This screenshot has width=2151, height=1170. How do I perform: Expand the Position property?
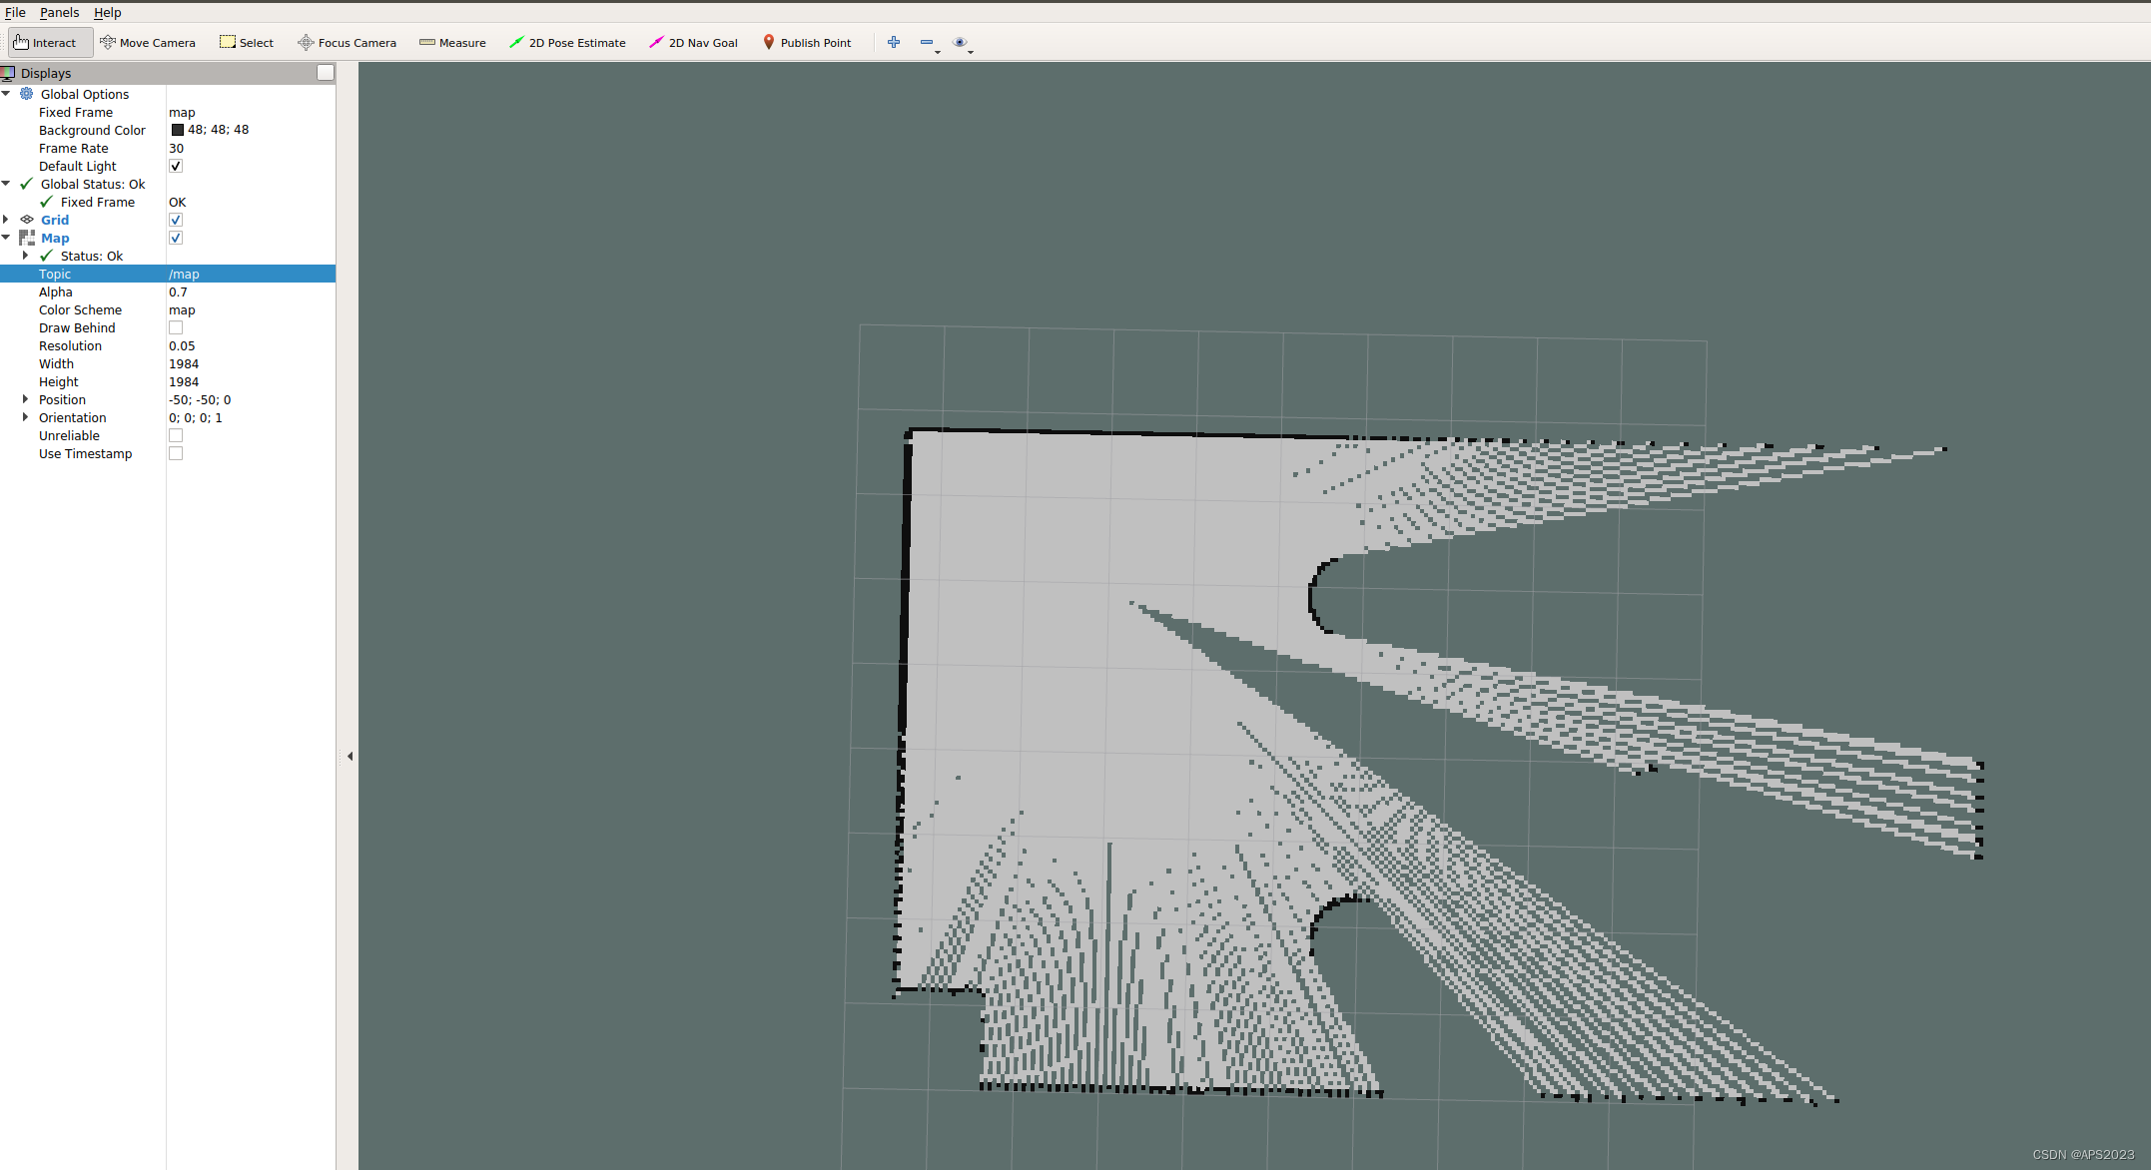[x=25, y=399]
